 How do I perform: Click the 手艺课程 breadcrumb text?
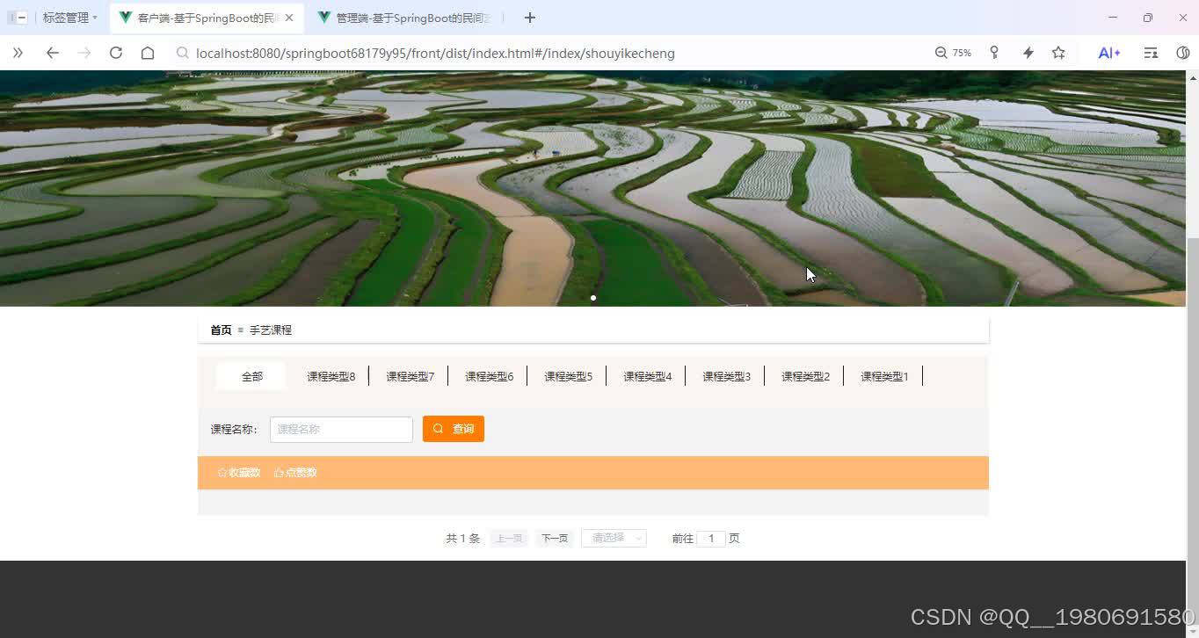pos(271,330)
